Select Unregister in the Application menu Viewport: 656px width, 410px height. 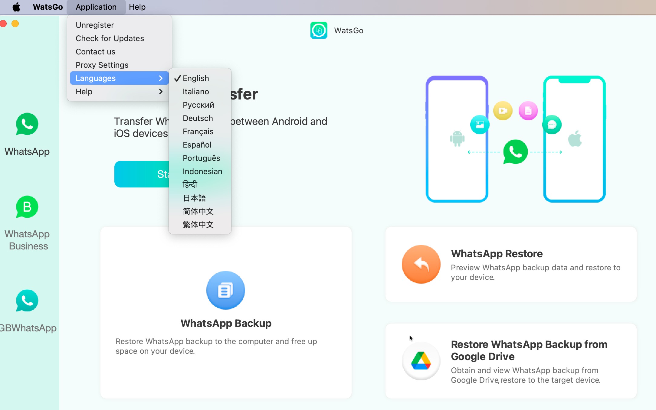point(95,25)
